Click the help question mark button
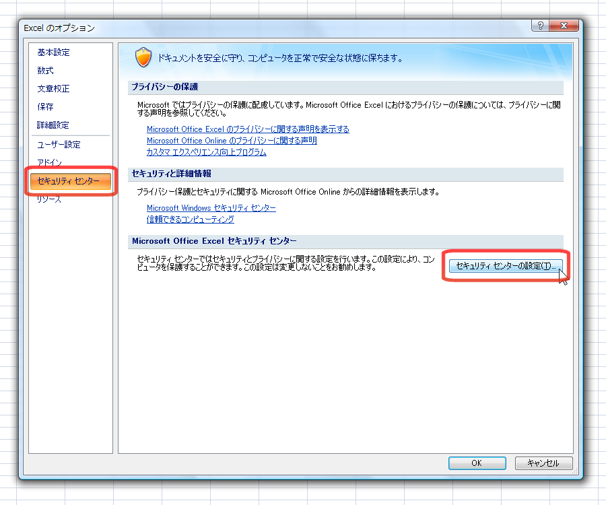Screen dimensions: 606x505 (540, 26)
